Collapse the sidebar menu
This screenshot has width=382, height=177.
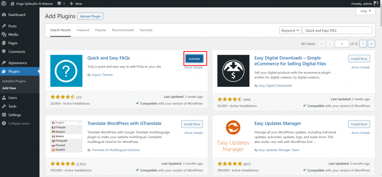(x=19, y=123)
